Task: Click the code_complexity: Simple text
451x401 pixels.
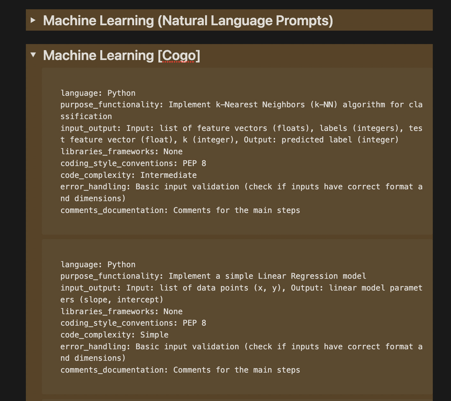Action: pos(114,335)
